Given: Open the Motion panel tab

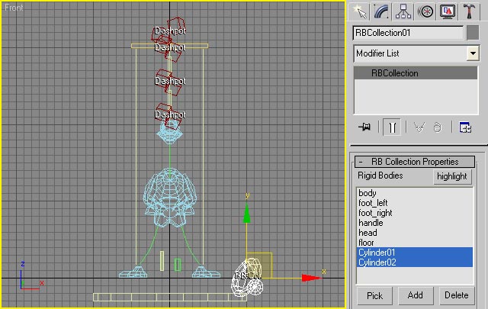Looking at the screenshot, I should [426, 11].
